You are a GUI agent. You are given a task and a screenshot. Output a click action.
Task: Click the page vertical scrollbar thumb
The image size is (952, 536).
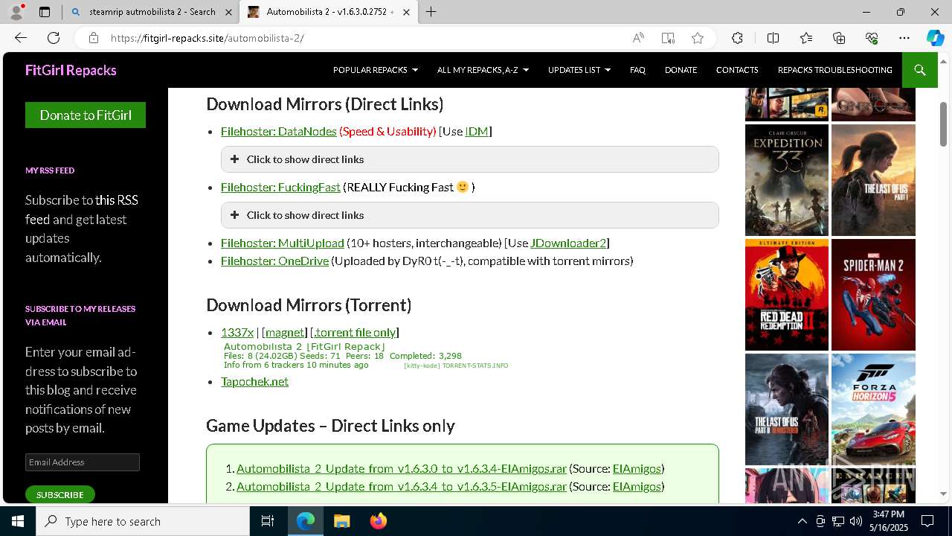coord(943,124)
